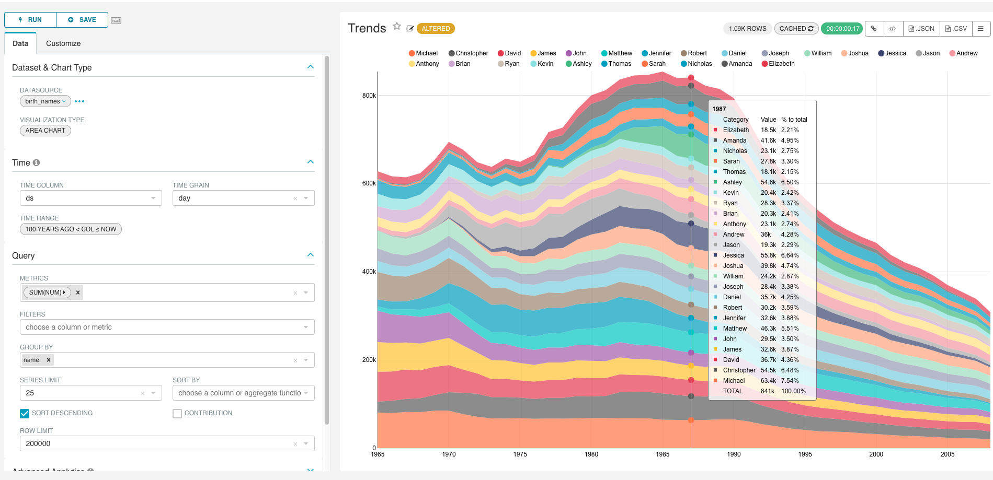Collapse the Query section
The image size is (993, 480).
click(x=310, y=255)
